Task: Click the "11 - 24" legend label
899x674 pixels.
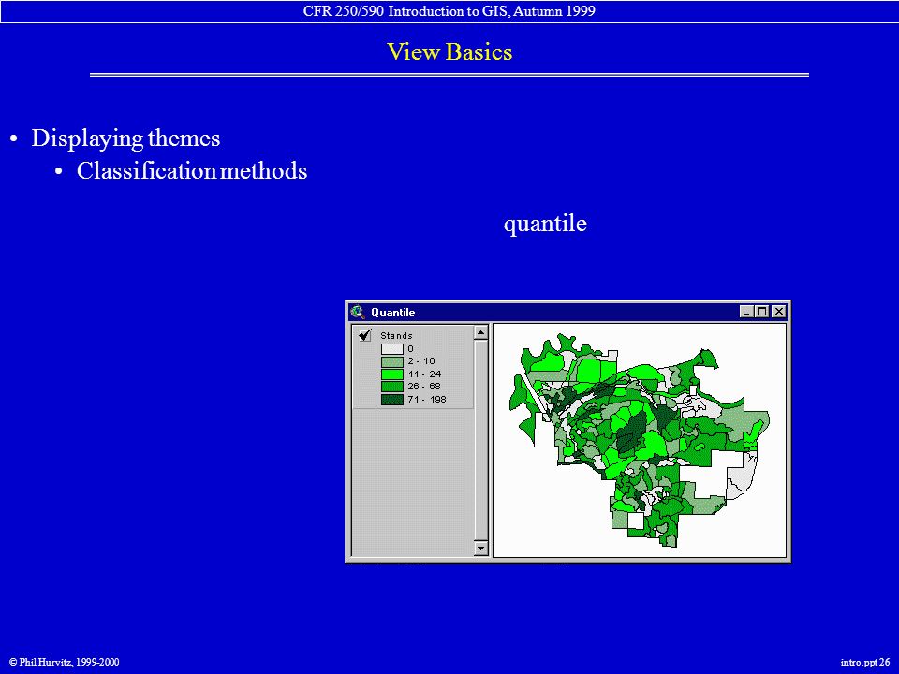Action: point(424,374)
